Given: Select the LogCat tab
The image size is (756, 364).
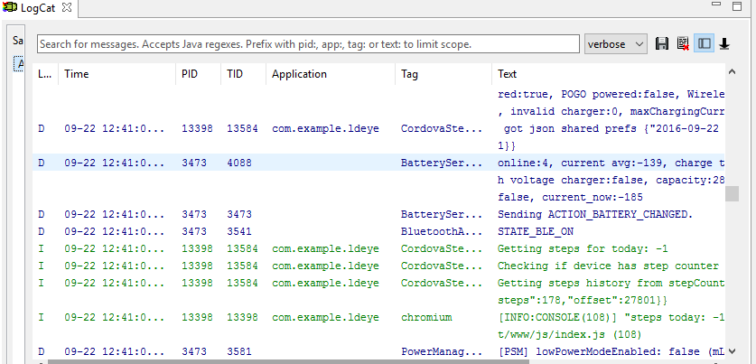Looking at the screenshot, I should coord(38,8).
